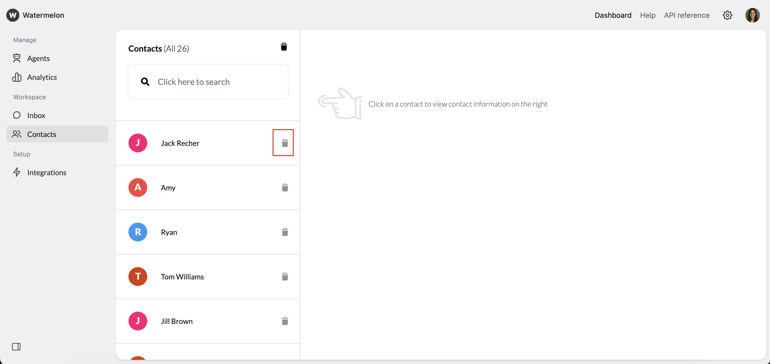Select the Tom Williams contact row

coord(182,277)
